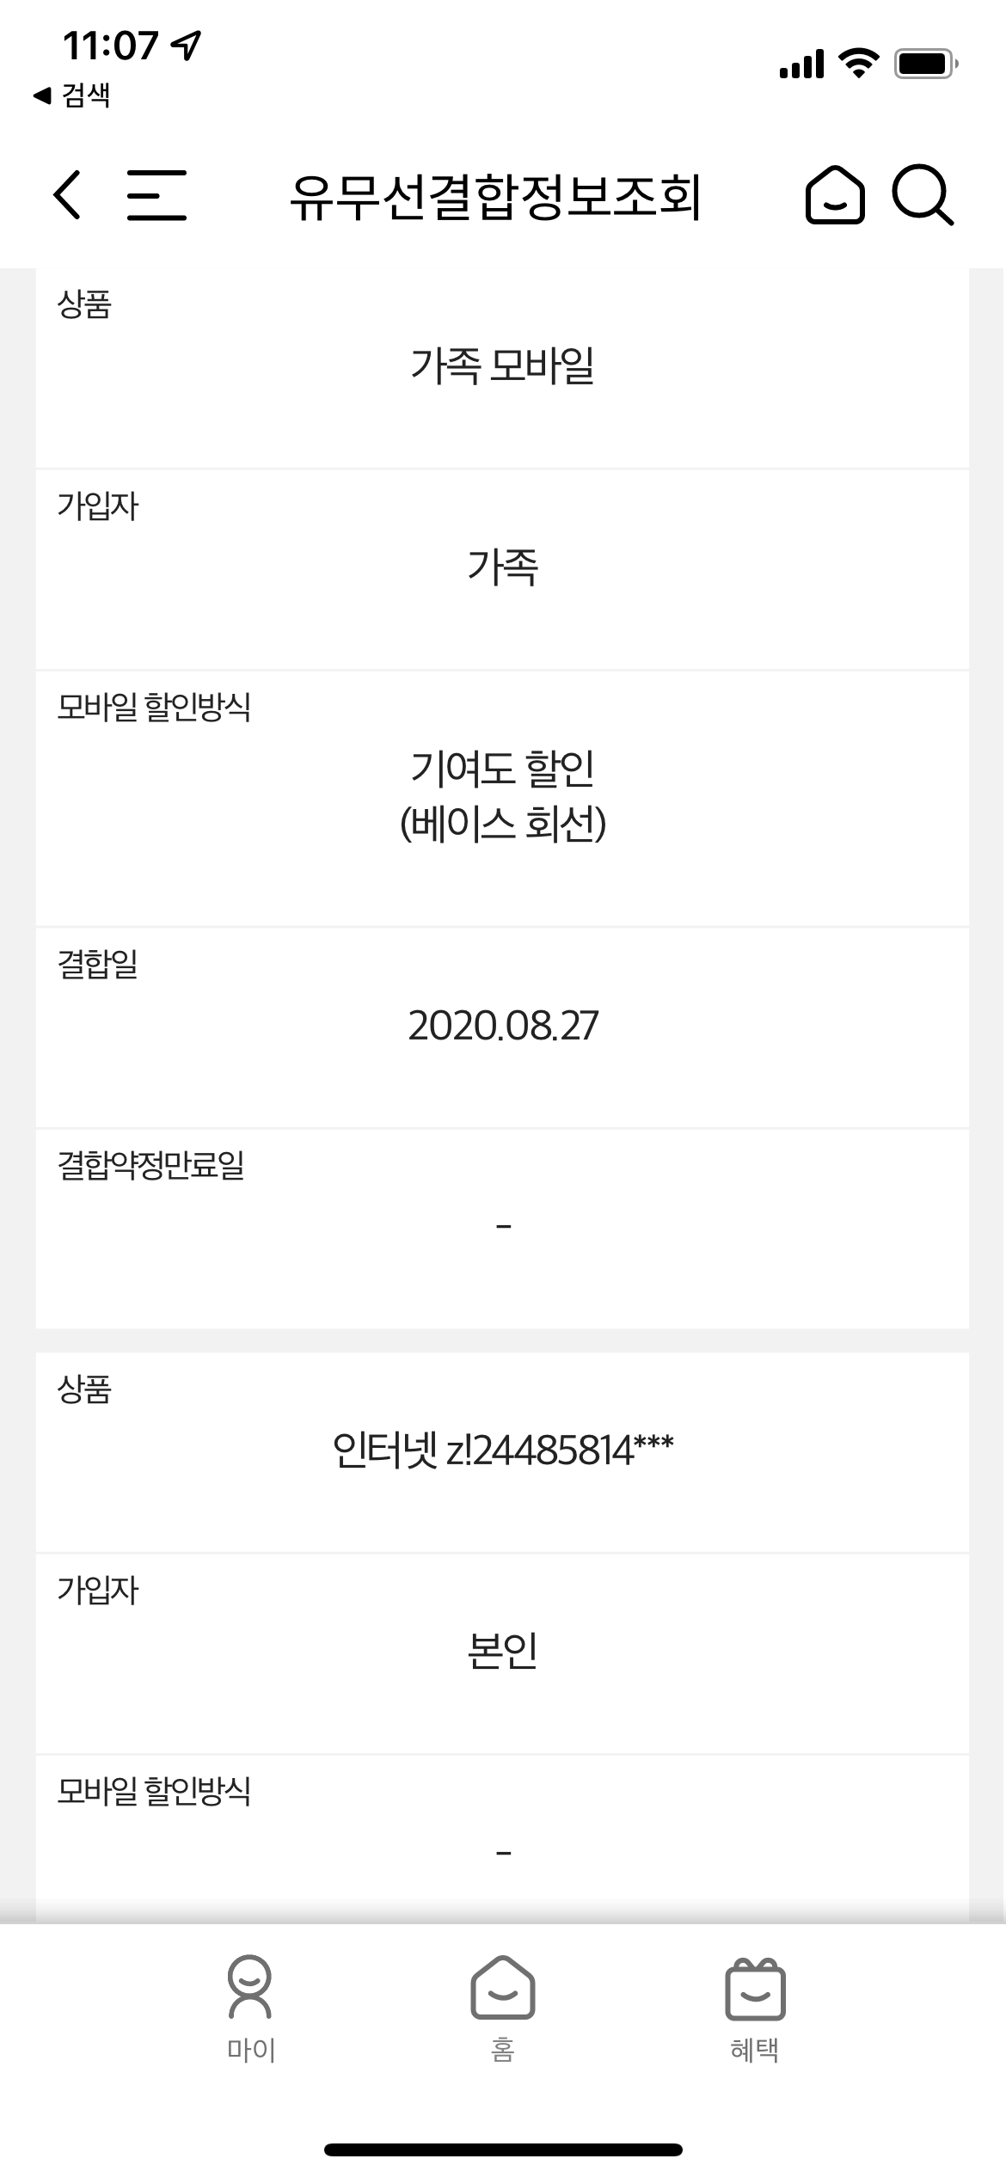1006x2177 pixels.
Task: Tap the 홈 icon in bottom bar
Action: click(502, 1988)
